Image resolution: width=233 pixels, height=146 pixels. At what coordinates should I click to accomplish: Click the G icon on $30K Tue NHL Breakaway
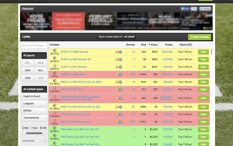pyautogui.click(x=121, y=122)
